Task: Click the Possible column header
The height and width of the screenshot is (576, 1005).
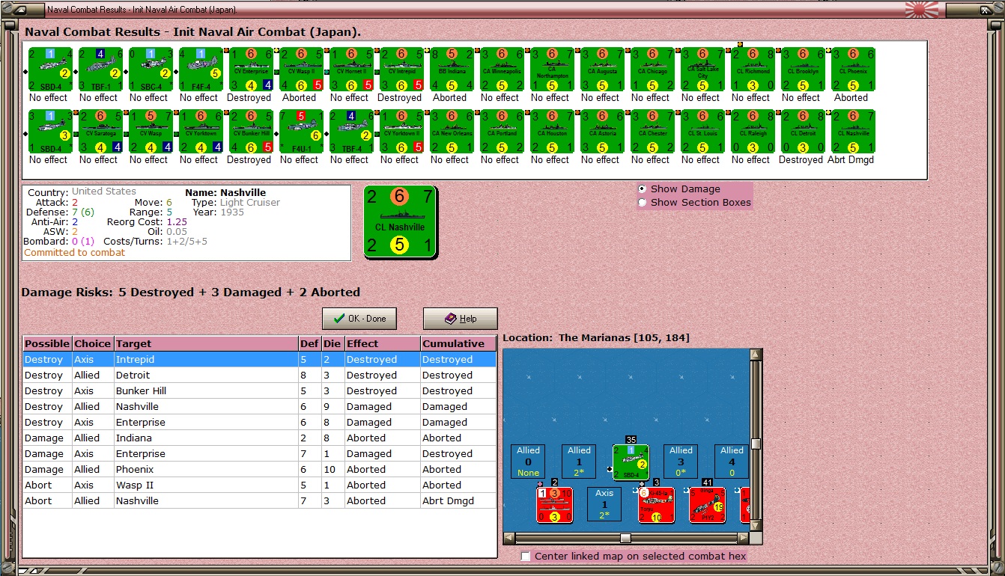Action: [x=47, y=343]
